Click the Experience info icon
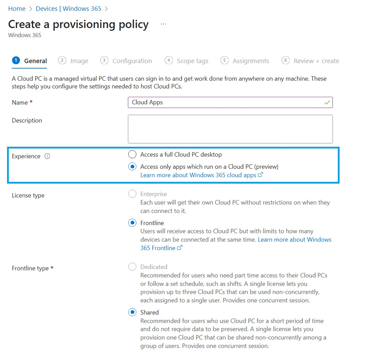 (47, 156)
